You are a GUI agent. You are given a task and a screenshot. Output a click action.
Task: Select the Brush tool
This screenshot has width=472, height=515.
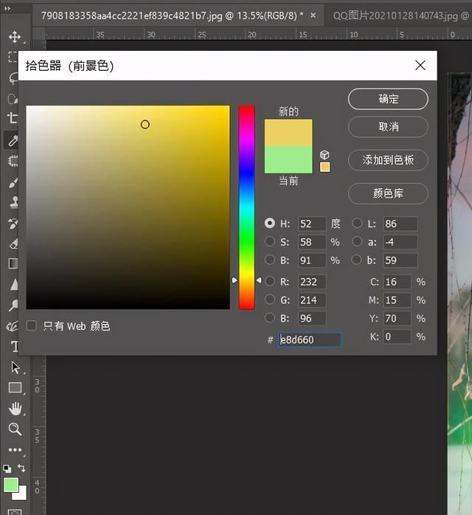pyautogui.click(x=13, y=182)
